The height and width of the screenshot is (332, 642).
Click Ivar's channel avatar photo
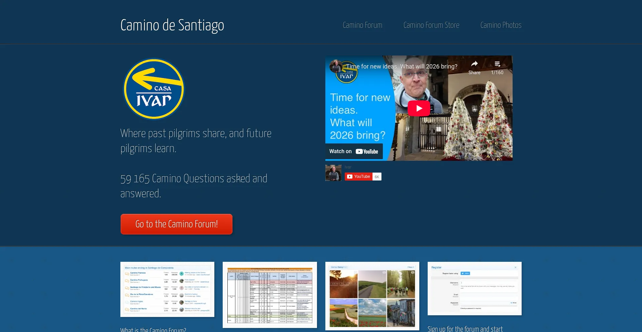(333, 173)
